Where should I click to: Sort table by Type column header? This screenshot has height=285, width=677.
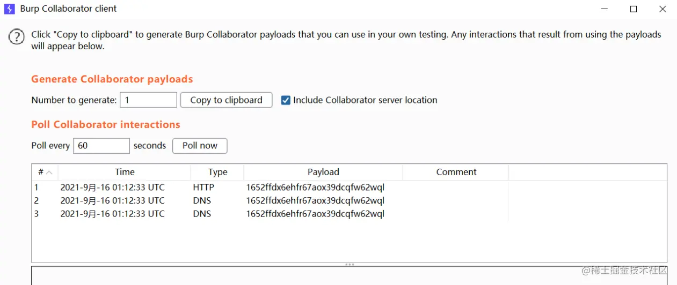coord(217,172)
